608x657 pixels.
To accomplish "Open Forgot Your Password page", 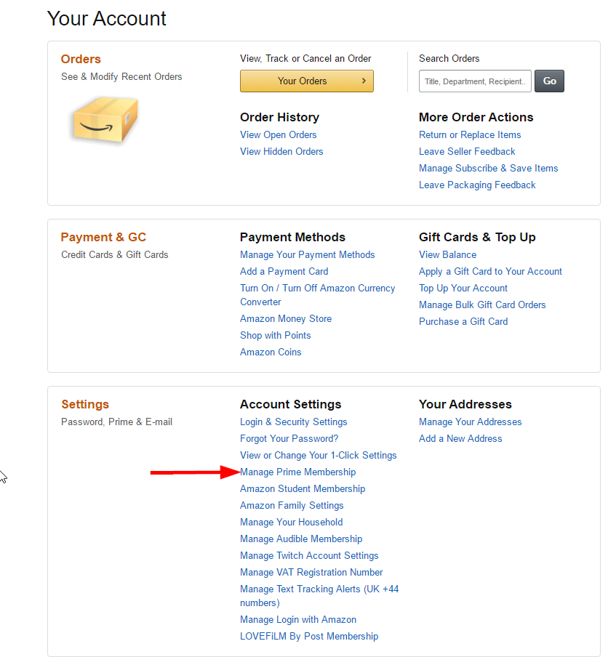I will coord(289,438).
